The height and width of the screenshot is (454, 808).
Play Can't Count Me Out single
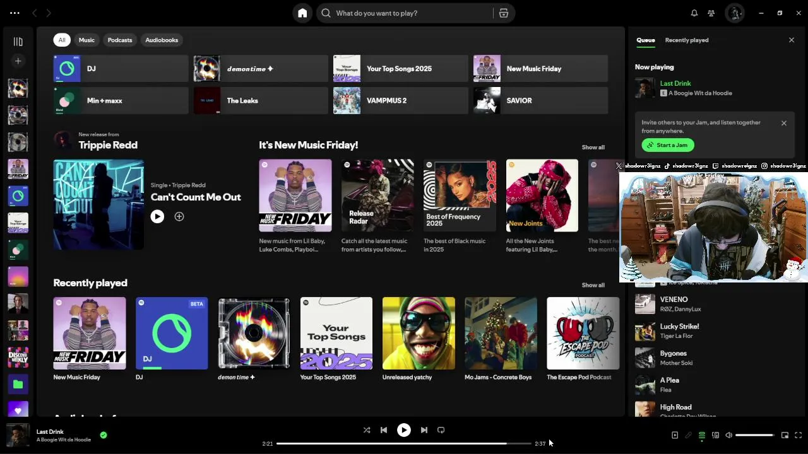click(x=157, y=217)
